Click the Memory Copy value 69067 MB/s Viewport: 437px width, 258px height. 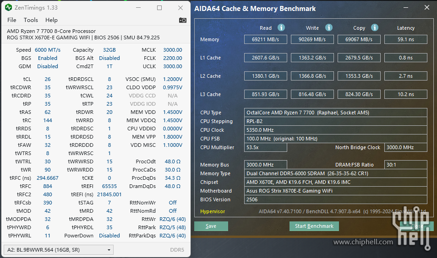click(359, 39)
